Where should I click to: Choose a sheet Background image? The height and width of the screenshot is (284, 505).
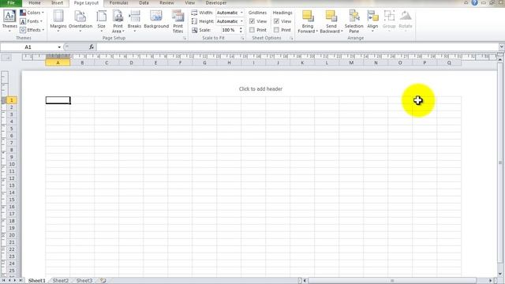(156, 19)
